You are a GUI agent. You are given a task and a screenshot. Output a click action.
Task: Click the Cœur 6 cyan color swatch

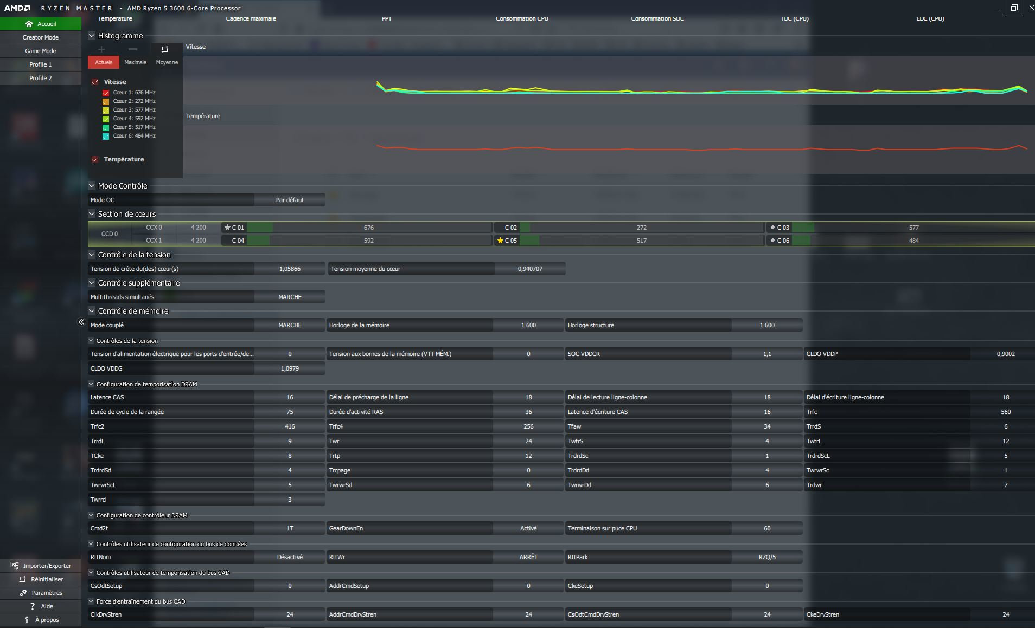pos(106,136)
